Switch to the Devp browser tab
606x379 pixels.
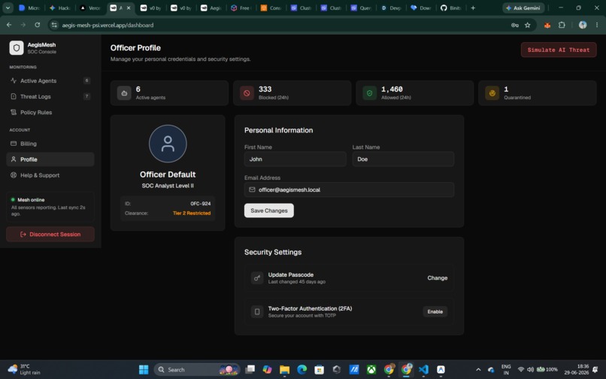click(x=392, y=8)
